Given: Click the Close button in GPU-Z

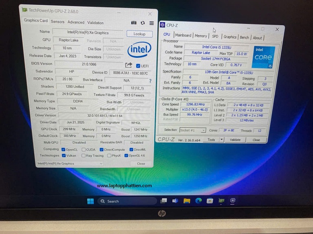Looking at the screenshot, I should 141,164.
